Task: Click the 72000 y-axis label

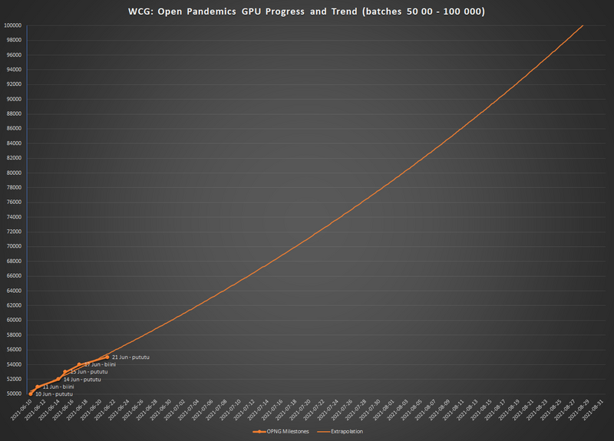Action: point(14,232)
